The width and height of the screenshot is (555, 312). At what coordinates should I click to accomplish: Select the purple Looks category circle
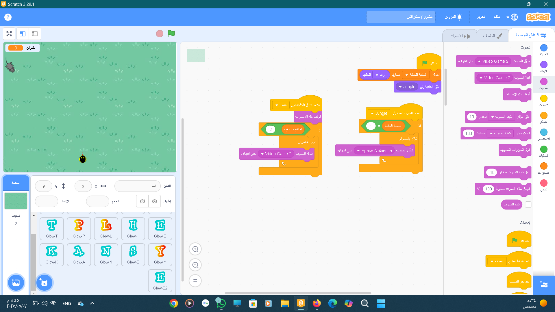(543, 65)
